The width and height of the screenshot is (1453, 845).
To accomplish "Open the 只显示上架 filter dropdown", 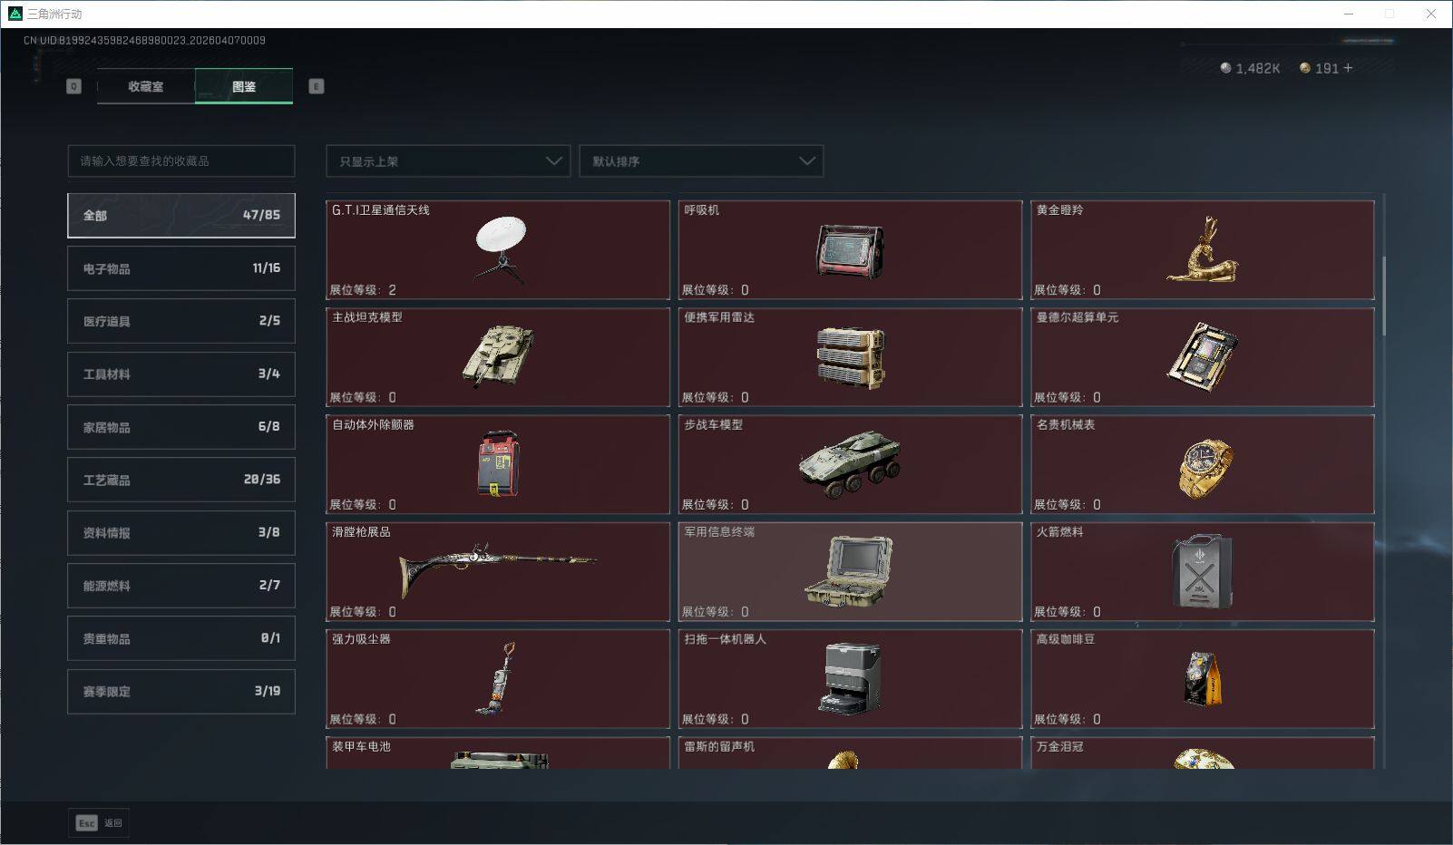I will tap(447, 161).
